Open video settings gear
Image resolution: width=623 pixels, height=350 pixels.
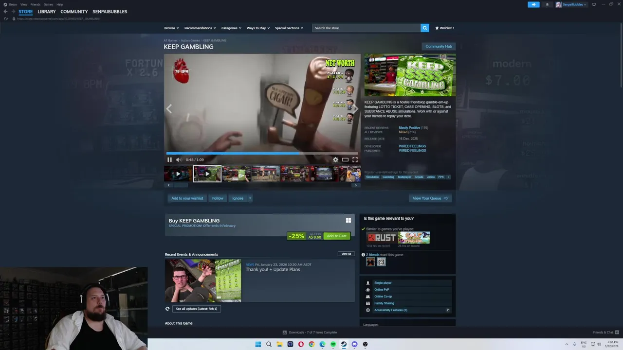[x=335, y=159]
